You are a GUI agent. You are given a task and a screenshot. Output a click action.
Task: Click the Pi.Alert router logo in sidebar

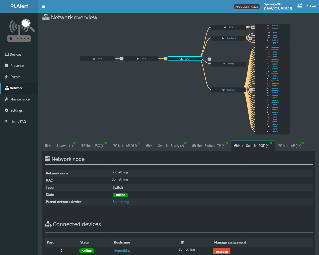(x=21, y=30)
